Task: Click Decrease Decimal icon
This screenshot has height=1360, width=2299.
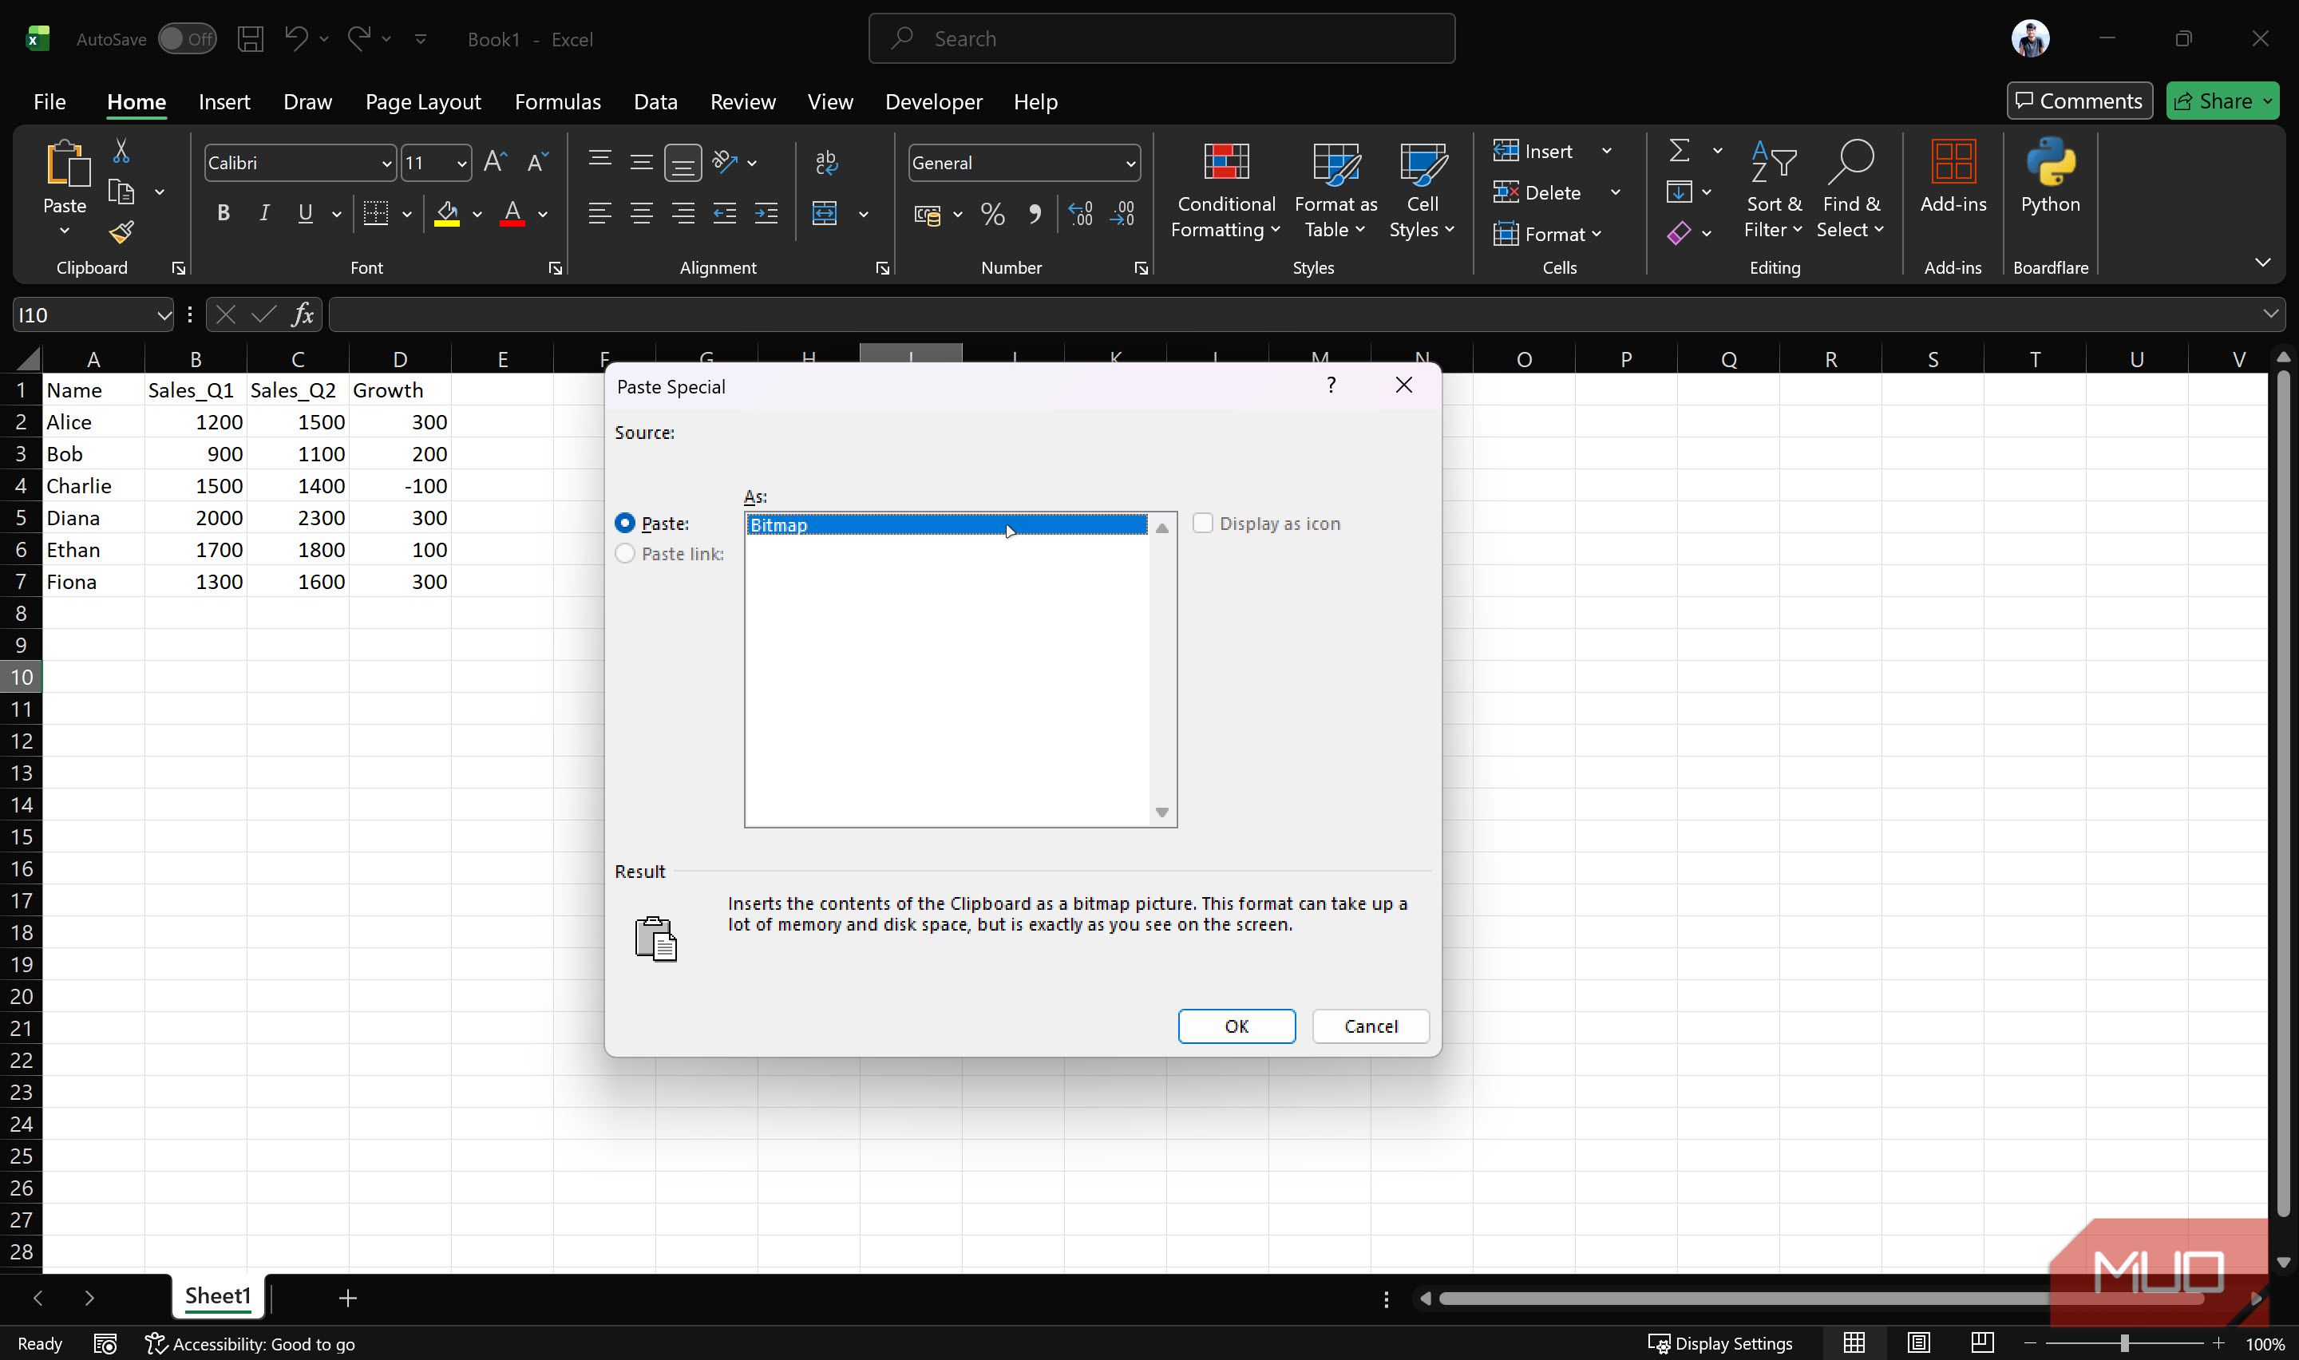Action: [x=1122, y=214]
